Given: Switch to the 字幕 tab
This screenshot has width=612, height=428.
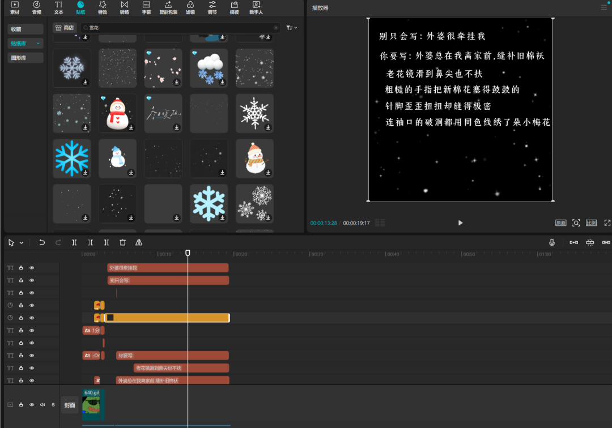Looking at the screenshot, I should (146, 7).
